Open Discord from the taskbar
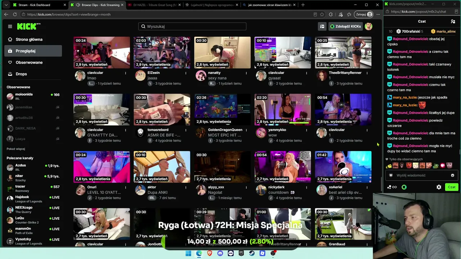Viewport: 461px width, 259px height. [x=220, y=253]
